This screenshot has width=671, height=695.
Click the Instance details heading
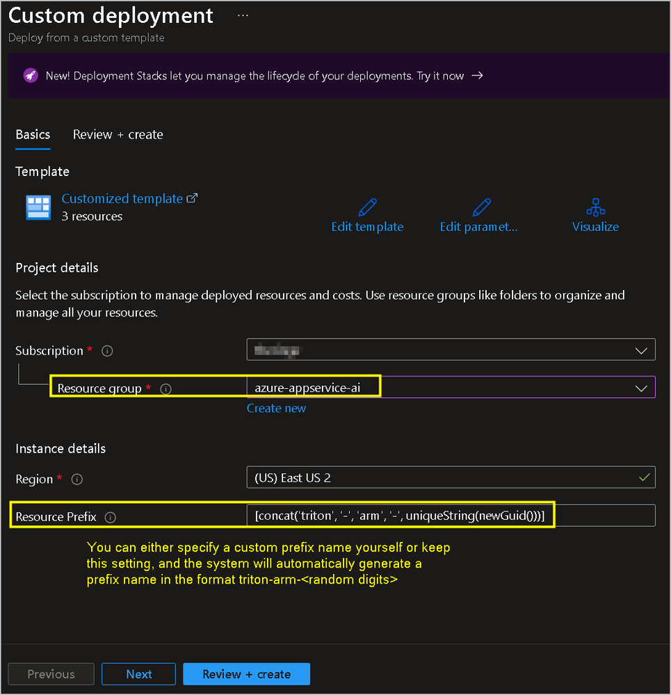click(x=60, y=449)
